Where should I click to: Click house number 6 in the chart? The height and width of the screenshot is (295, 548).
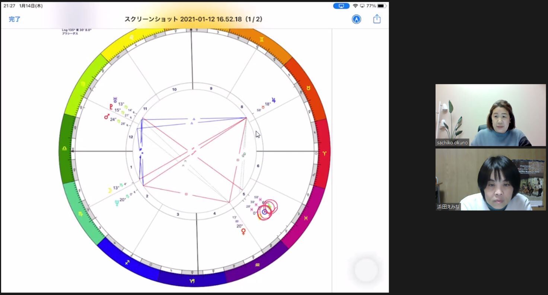click(x=258, y=166)
